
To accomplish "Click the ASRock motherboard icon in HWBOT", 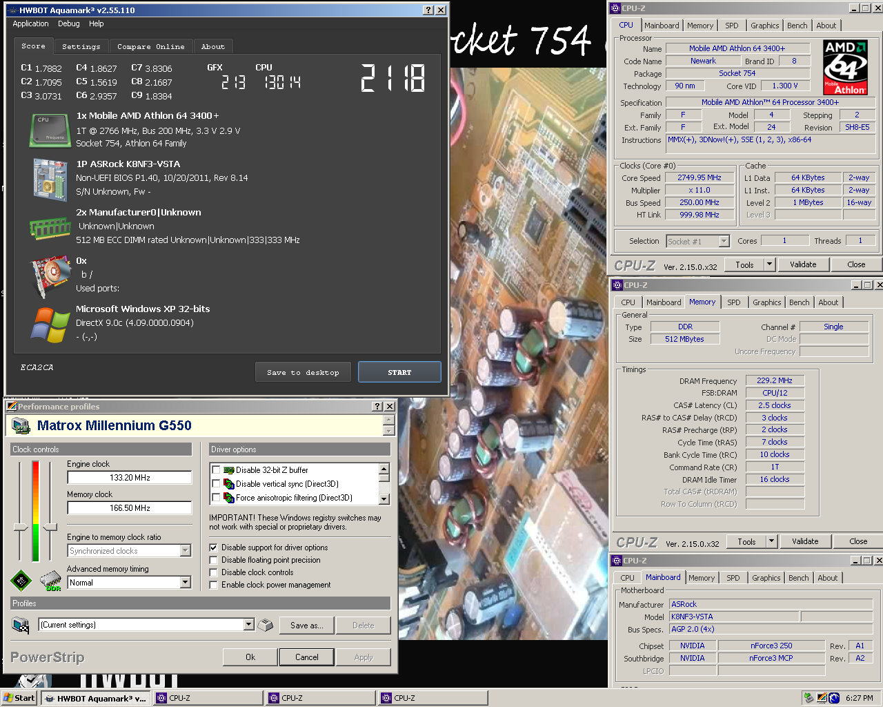I will click(50, 180).
